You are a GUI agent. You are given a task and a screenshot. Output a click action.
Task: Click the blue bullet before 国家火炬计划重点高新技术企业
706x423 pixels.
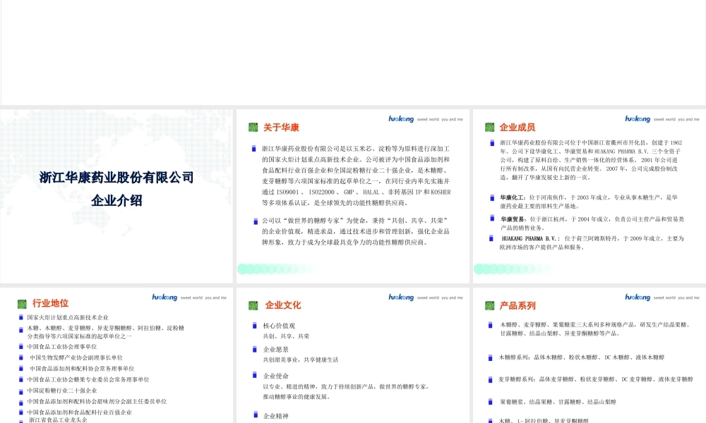[x=21, y=317]
